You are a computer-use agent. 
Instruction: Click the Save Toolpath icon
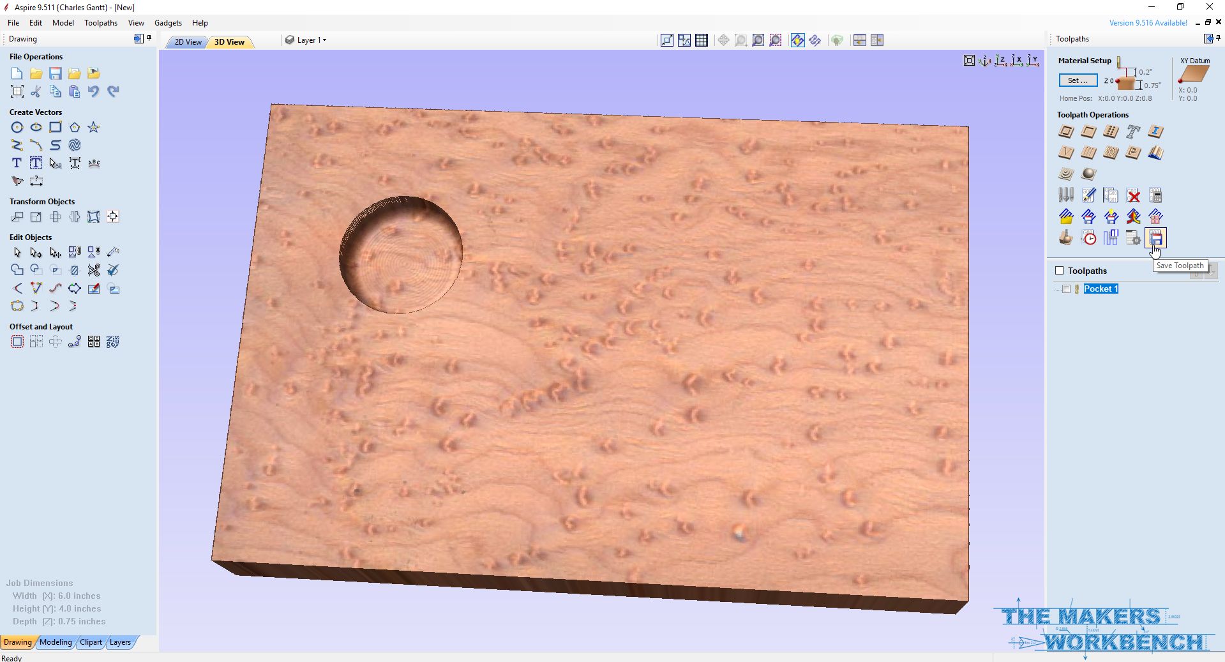tap(1156, 237)
